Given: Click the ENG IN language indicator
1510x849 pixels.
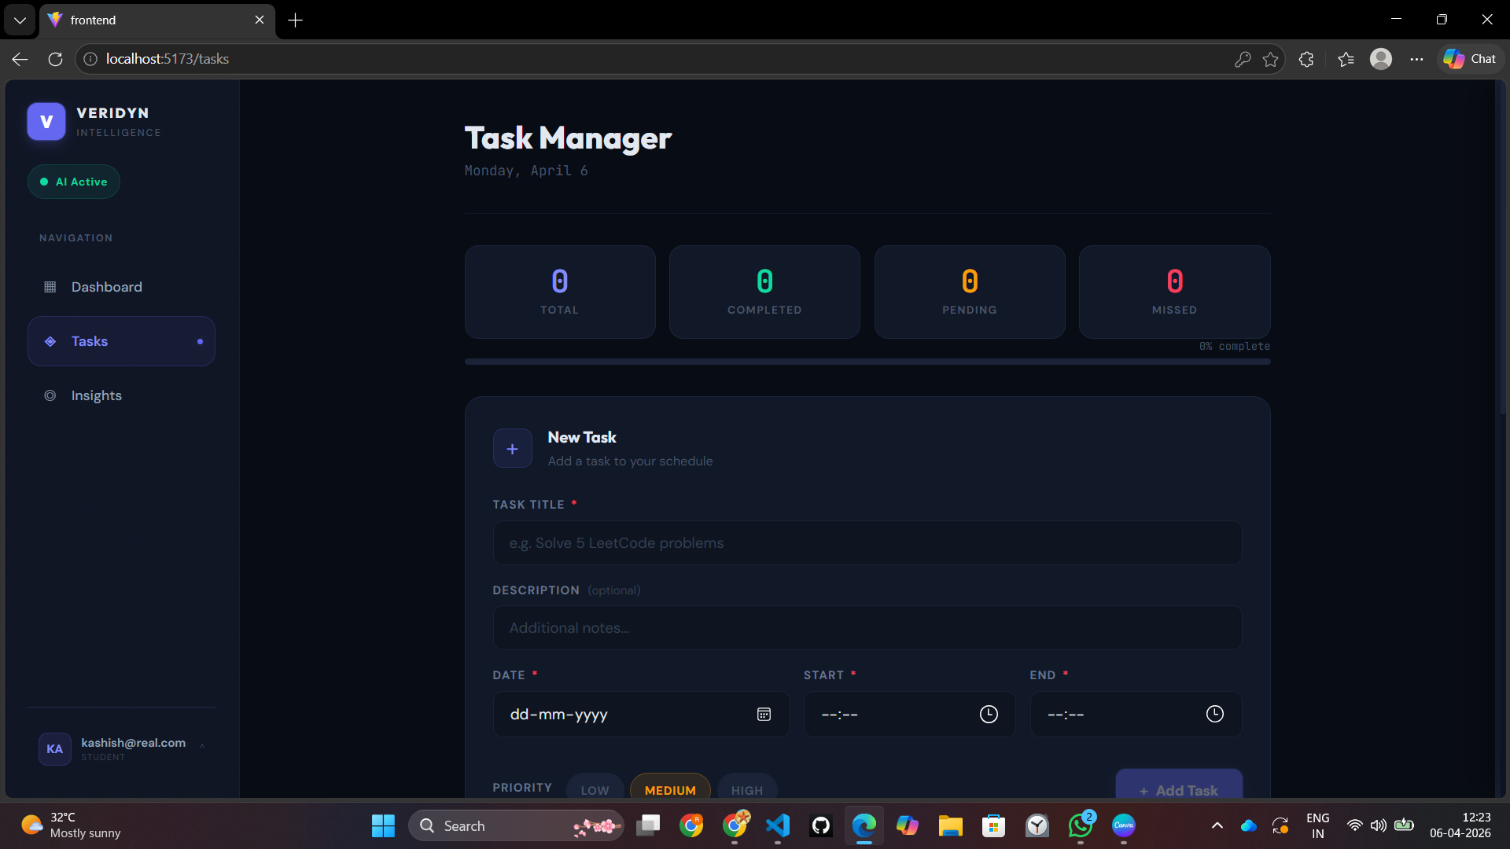Looking at the screenshot, I should (1318, 825).
